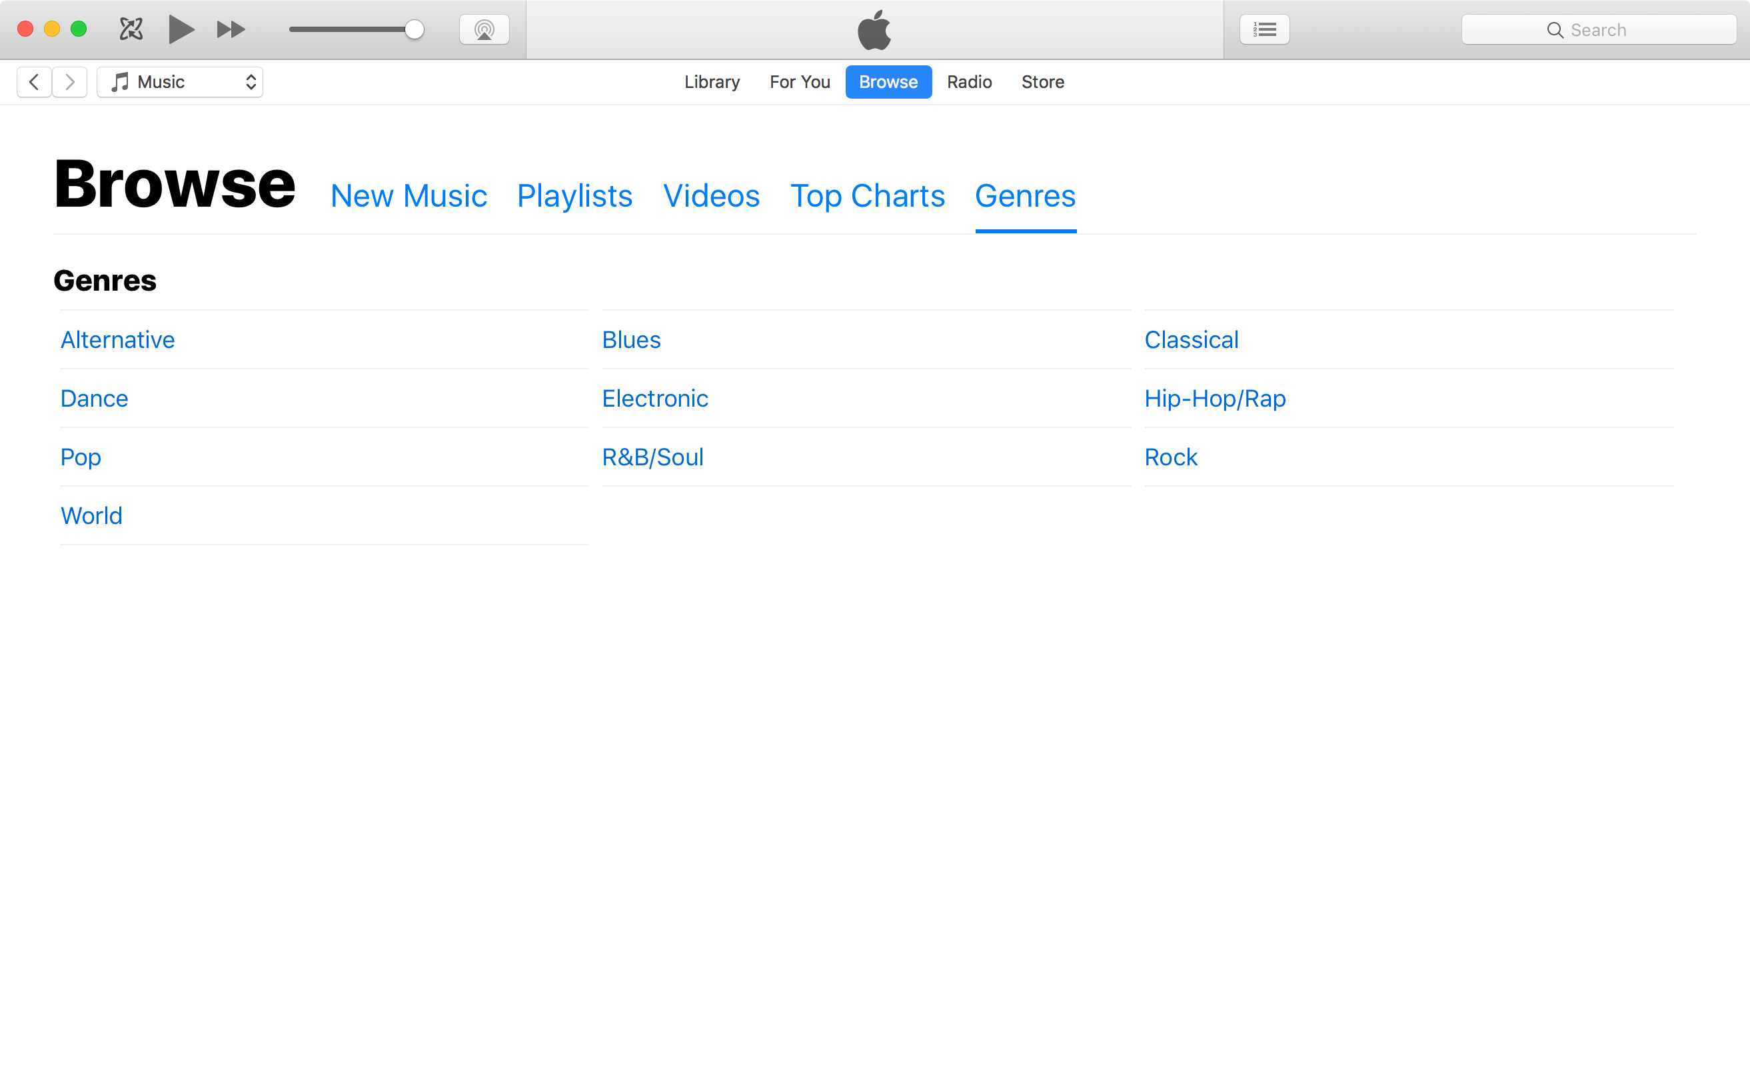The width and height of the screenshot is (1750, 1084).
Task: Open the AirPlay output icon
Action: click(x=484, y=29)
